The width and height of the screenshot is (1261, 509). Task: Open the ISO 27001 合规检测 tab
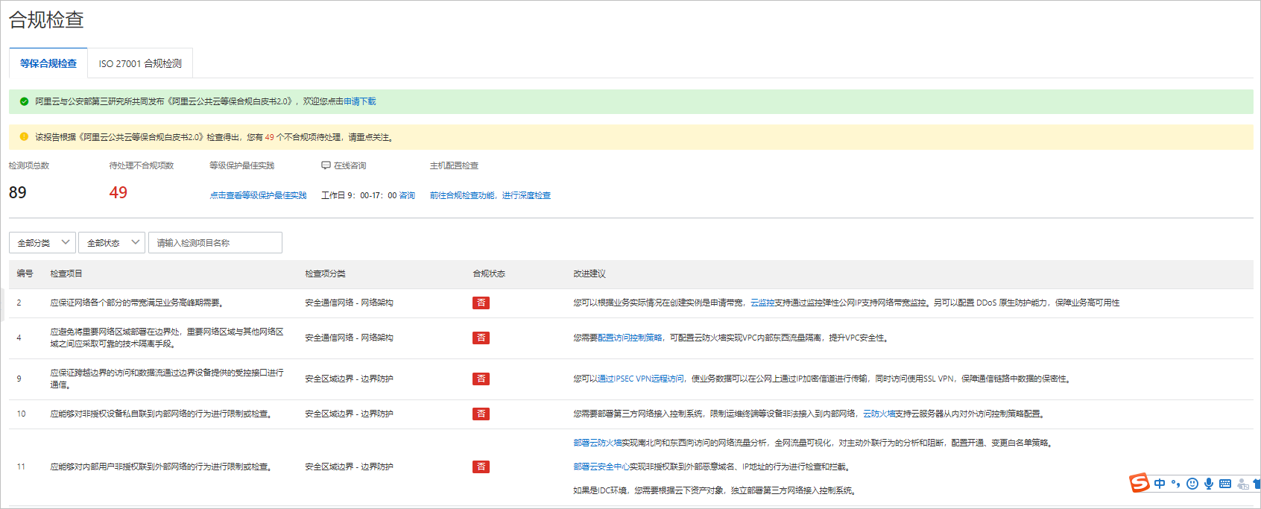140,63
